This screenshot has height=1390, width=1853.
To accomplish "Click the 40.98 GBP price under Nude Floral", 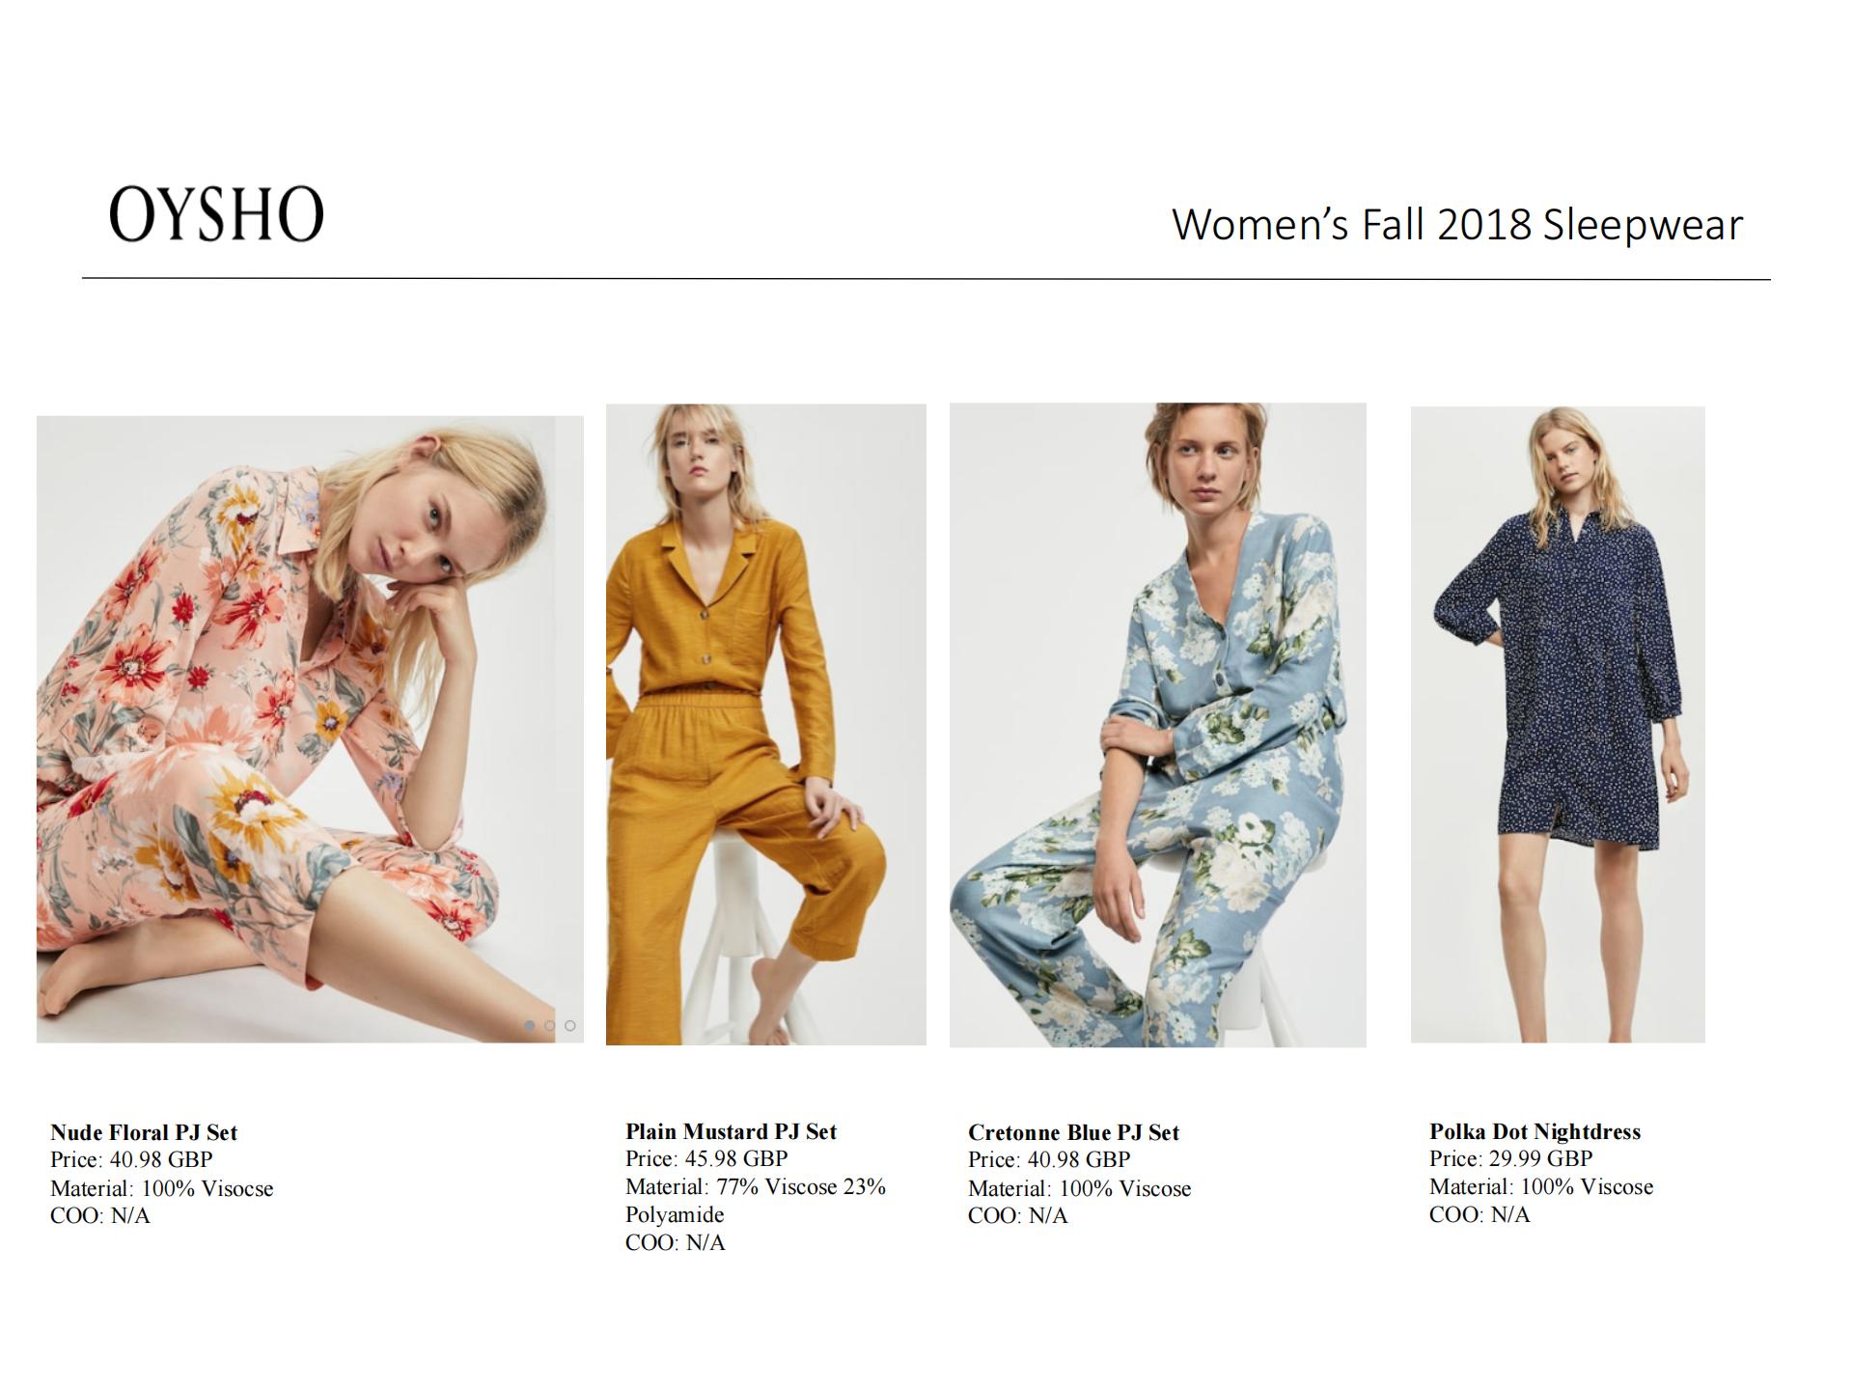I will coord(161,1159).
